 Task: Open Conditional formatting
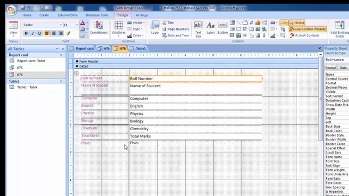(99, 28)
